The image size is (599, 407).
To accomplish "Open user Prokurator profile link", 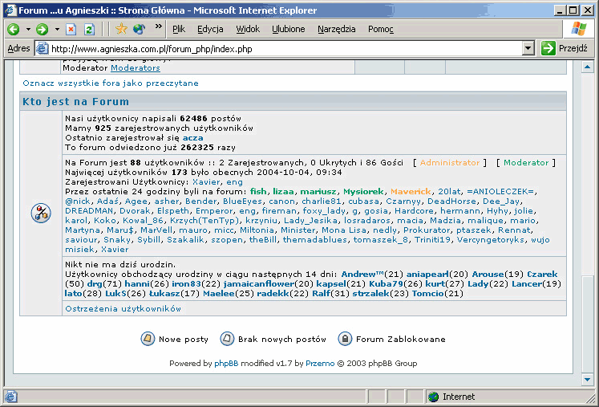I will 427,230.
